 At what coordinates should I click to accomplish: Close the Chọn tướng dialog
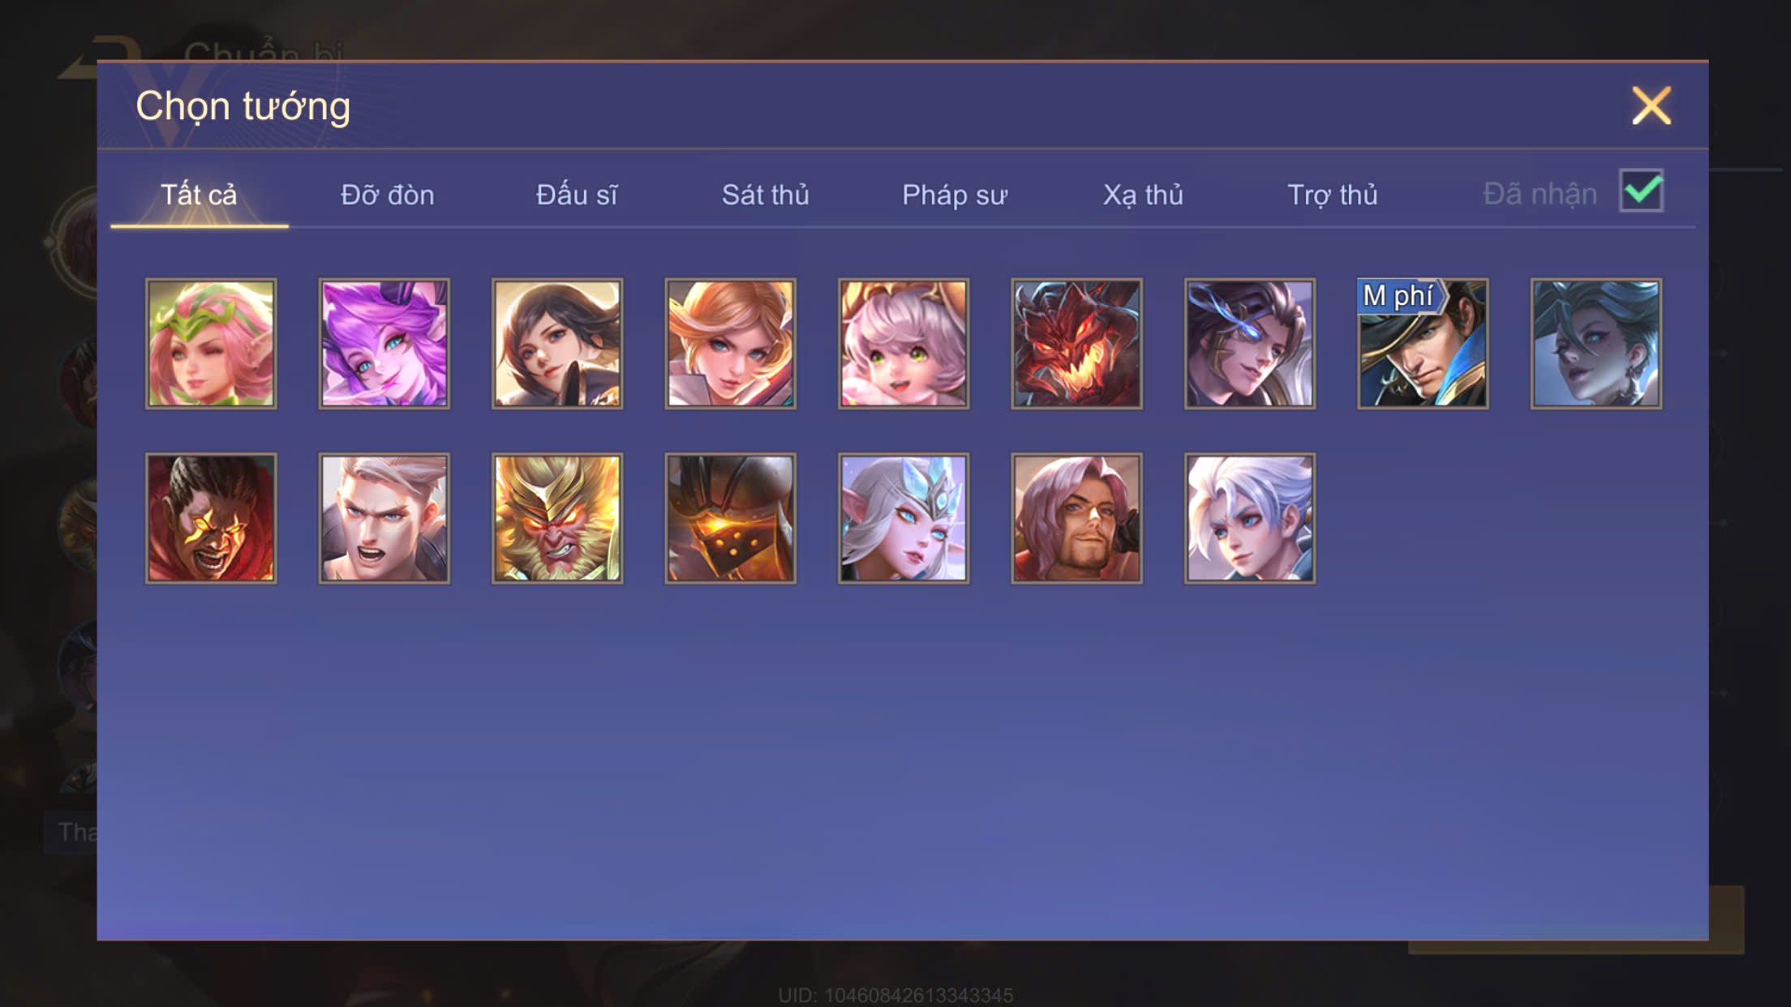(x=1651, y=106)
